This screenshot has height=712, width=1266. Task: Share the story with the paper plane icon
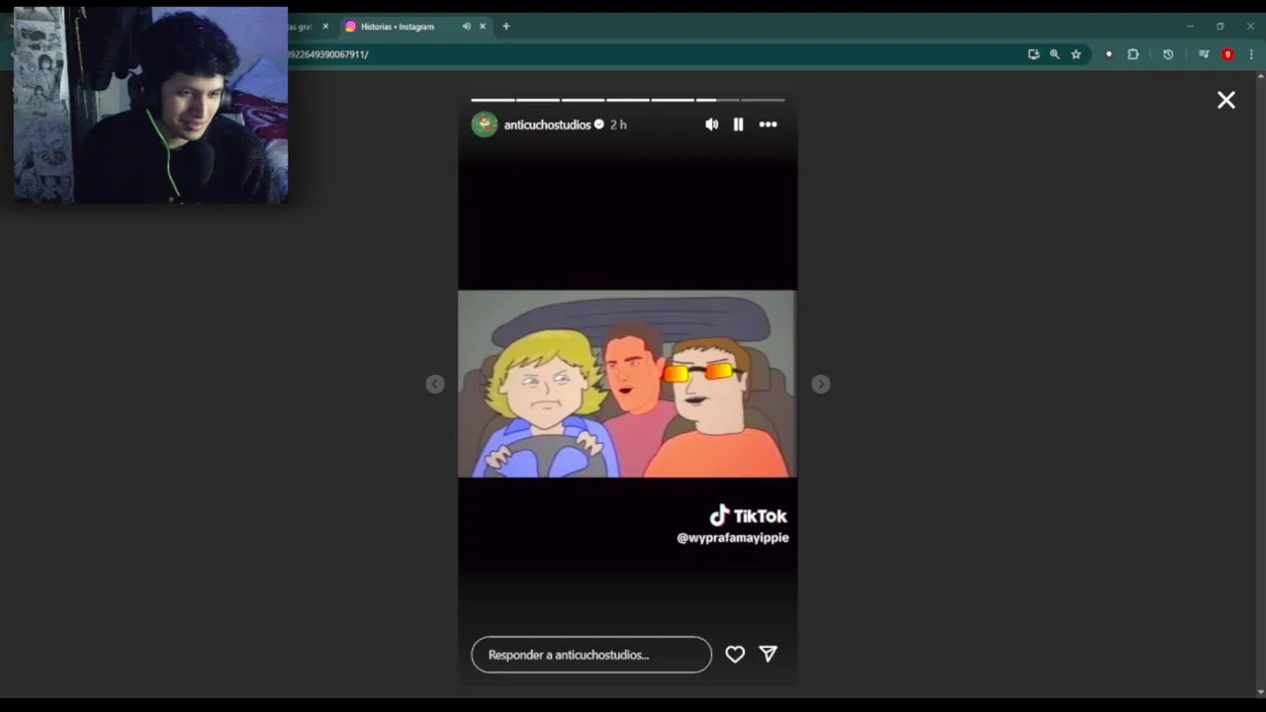tap(768, 654)
